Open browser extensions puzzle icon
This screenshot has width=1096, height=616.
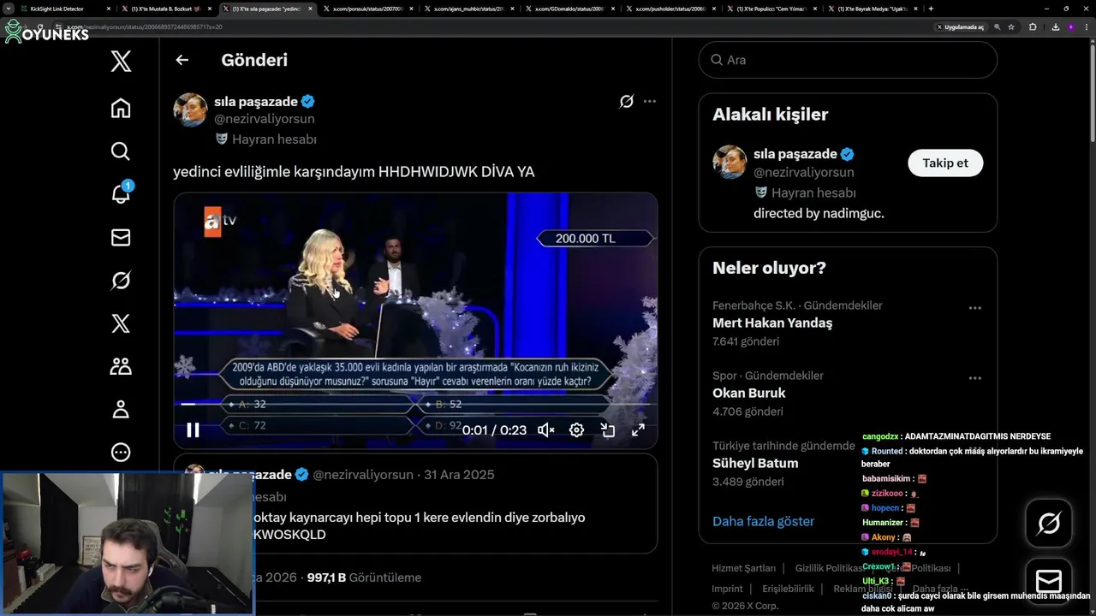point(1033,27)
